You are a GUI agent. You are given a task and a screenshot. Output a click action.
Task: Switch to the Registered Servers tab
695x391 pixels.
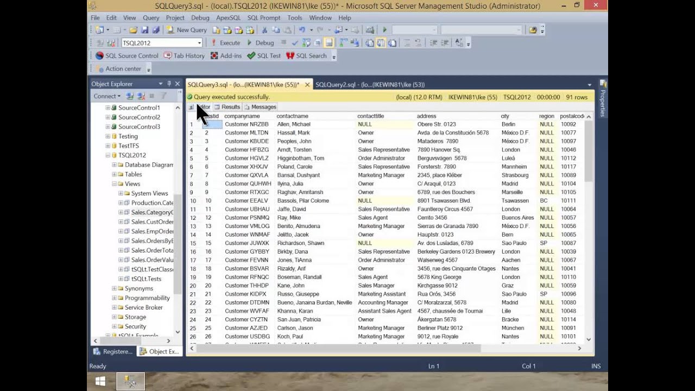click(113, 351)
